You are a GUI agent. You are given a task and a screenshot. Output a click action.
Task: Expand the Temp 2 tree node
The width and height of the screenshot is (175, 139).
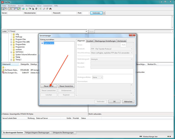11,60
